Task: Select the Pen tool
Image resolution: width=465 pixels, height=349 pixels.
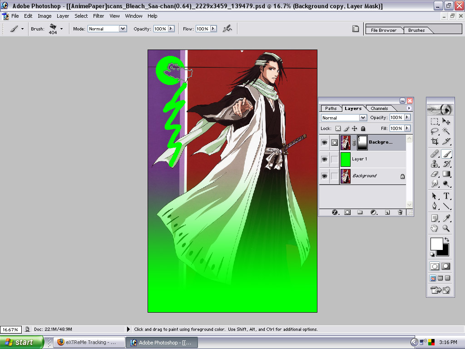Action: (x=435, y=206)
